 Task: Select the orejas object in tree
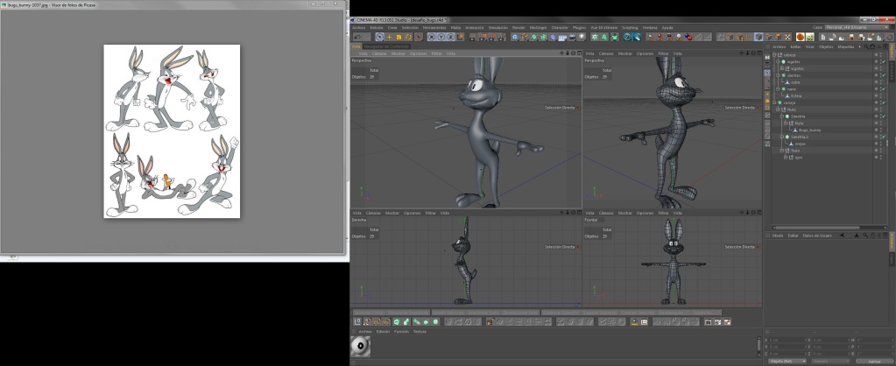coord(800,144)
